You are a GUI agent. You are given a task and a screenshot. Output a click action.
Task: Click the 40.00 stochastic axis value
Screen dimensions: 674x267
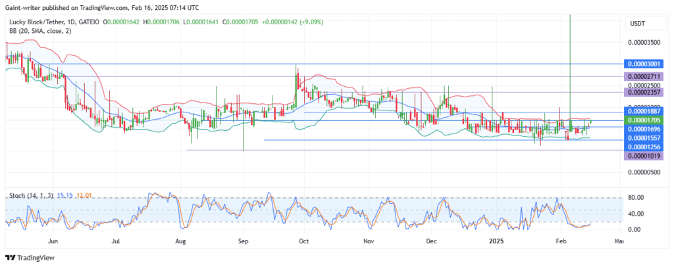pyautogui.click(x=636, y=213)
